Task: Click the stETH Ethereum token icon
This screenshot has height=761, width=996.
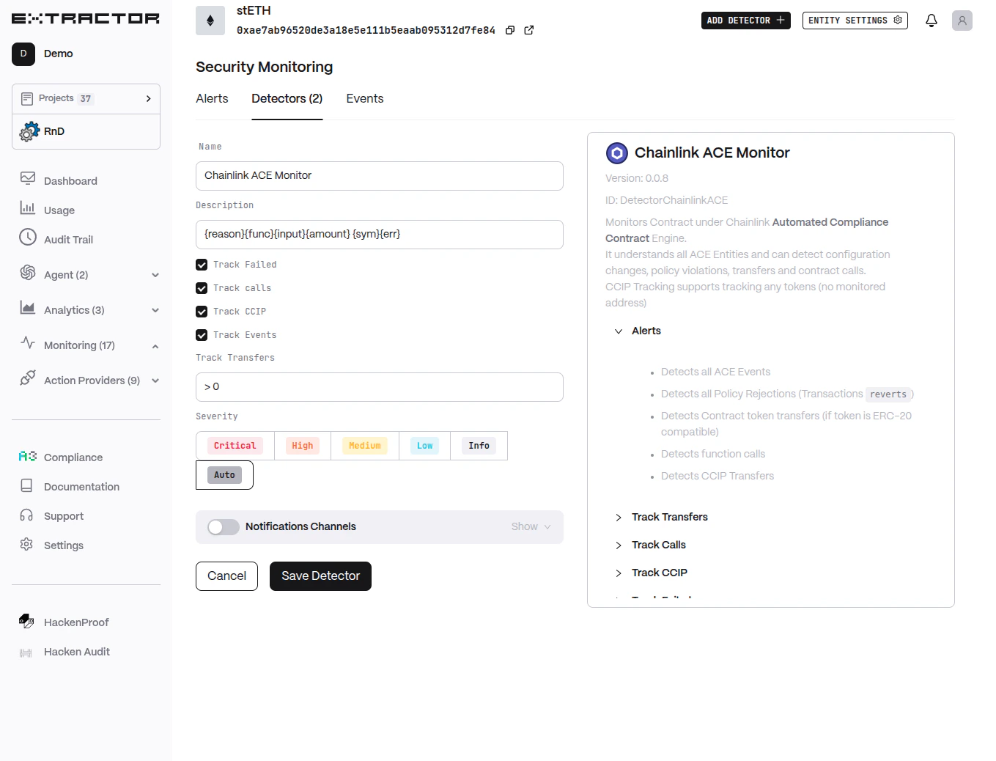Action: click(x=210, y=21)
